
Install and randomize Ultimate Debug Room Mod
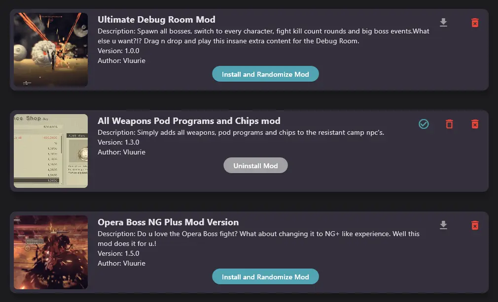pos(265,74)
